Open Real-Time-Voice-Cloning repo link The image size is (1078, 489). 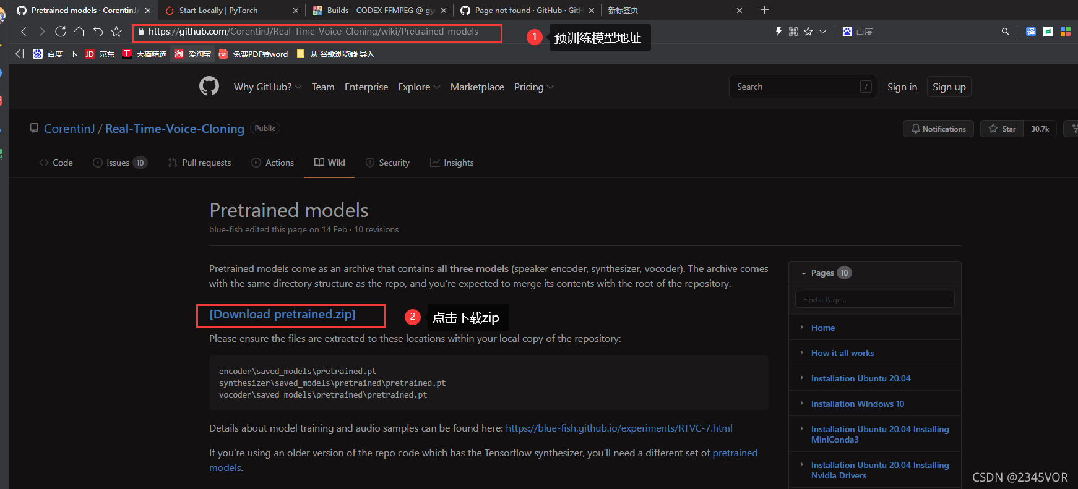(175, 129)
